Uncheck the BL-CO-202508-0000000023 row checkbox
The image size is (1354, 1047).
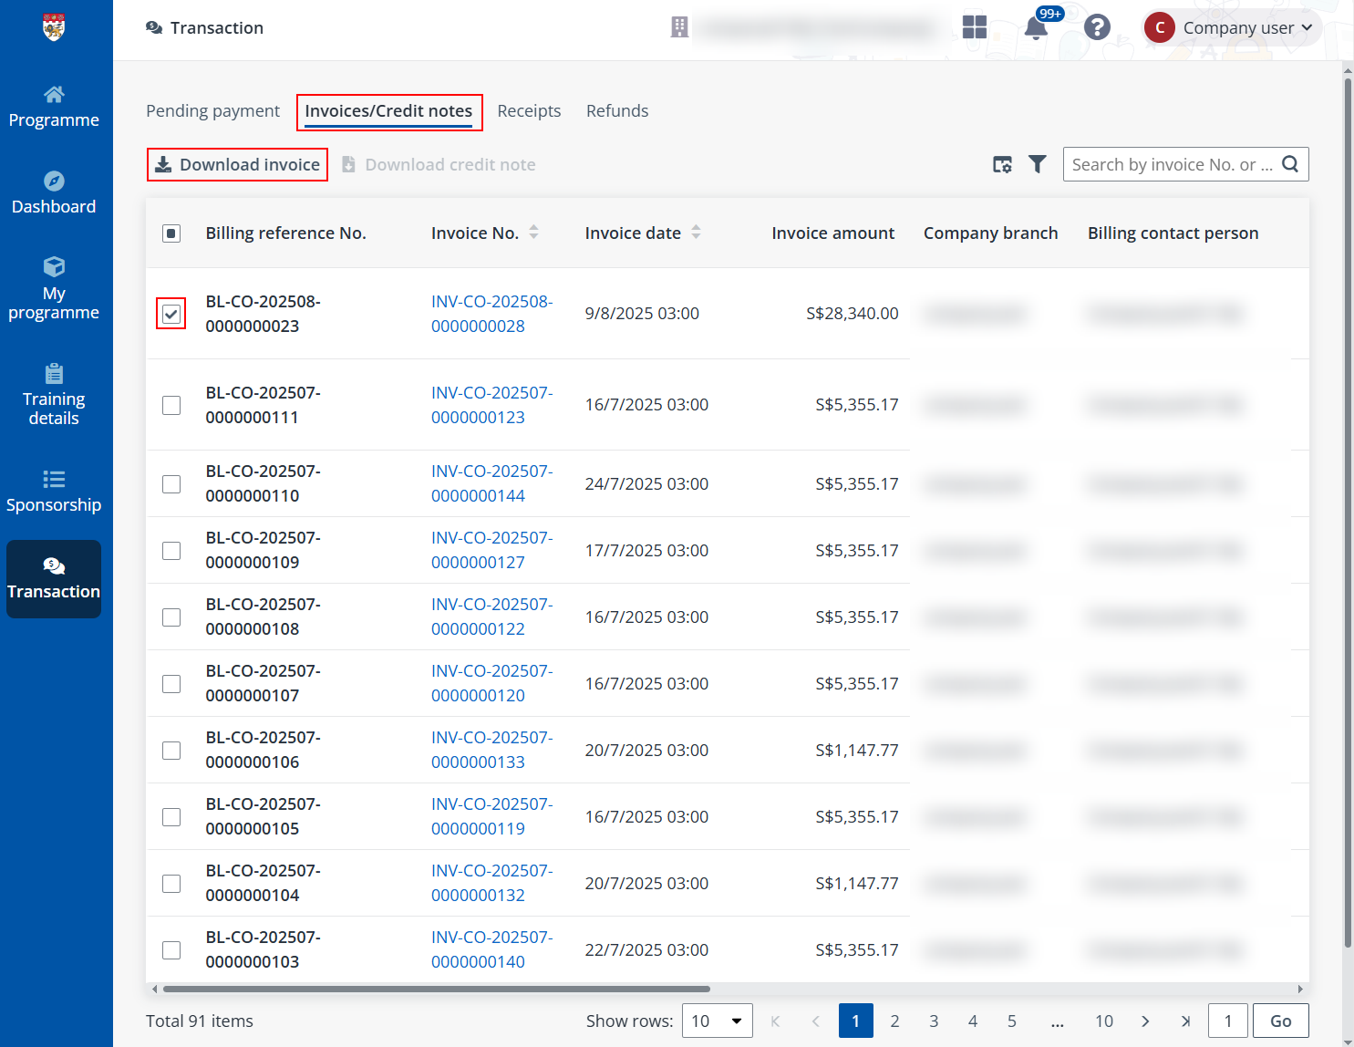pyautogui.click(x=171, y=313)
